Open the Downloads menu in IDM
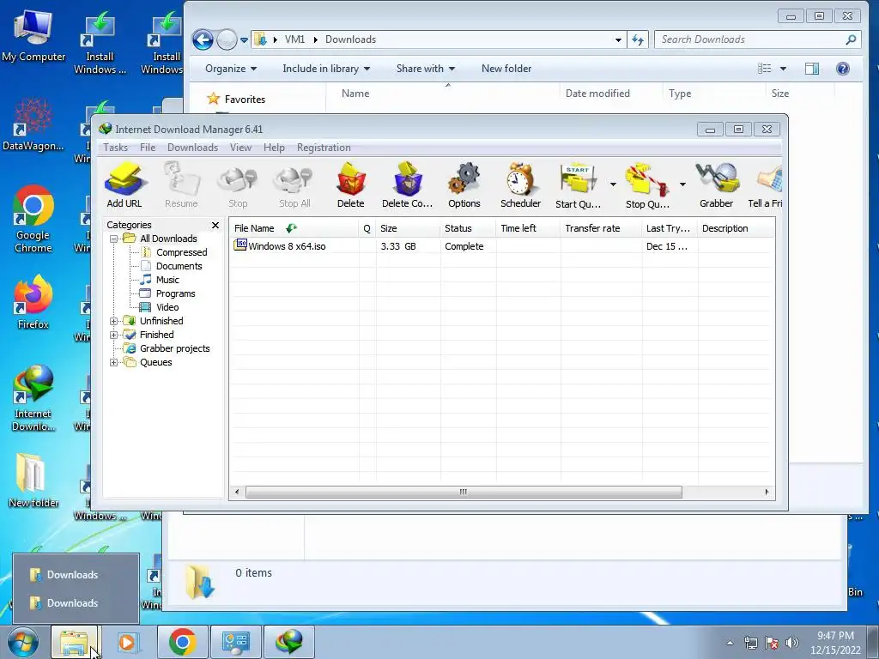Image resolution: width=879 pixels, height=659 pixels. coord(192,148)
